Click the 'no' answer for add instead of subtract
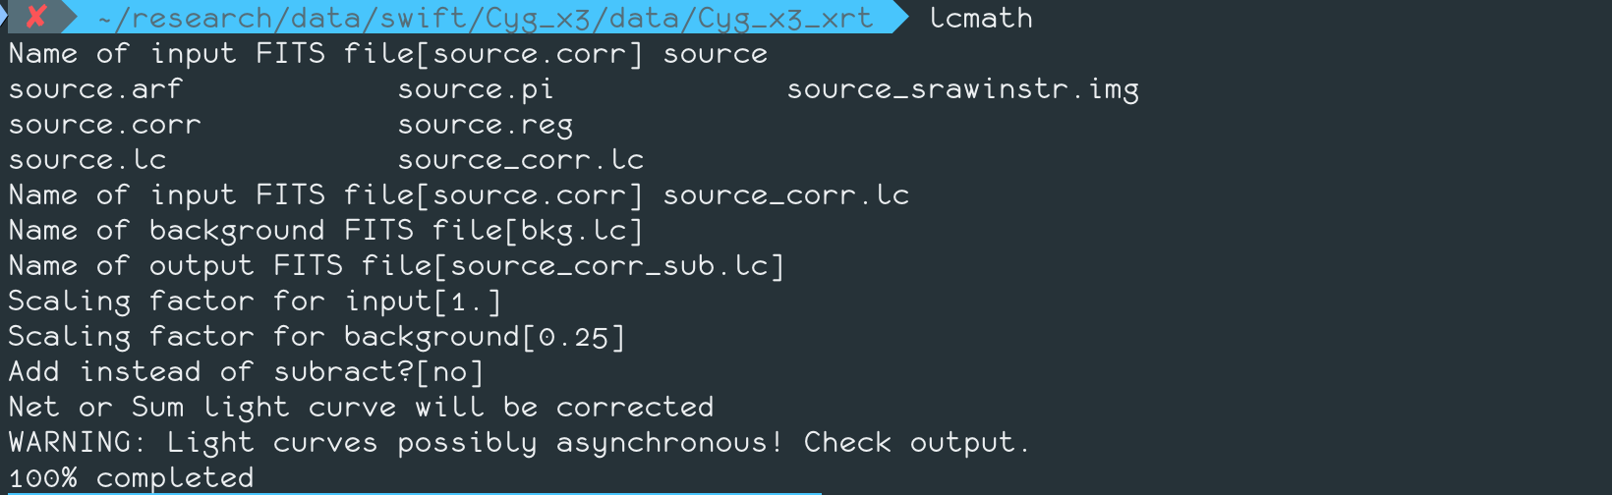Image resolution: width=1612 pixels, height=495 pixels. coord(450,372)
